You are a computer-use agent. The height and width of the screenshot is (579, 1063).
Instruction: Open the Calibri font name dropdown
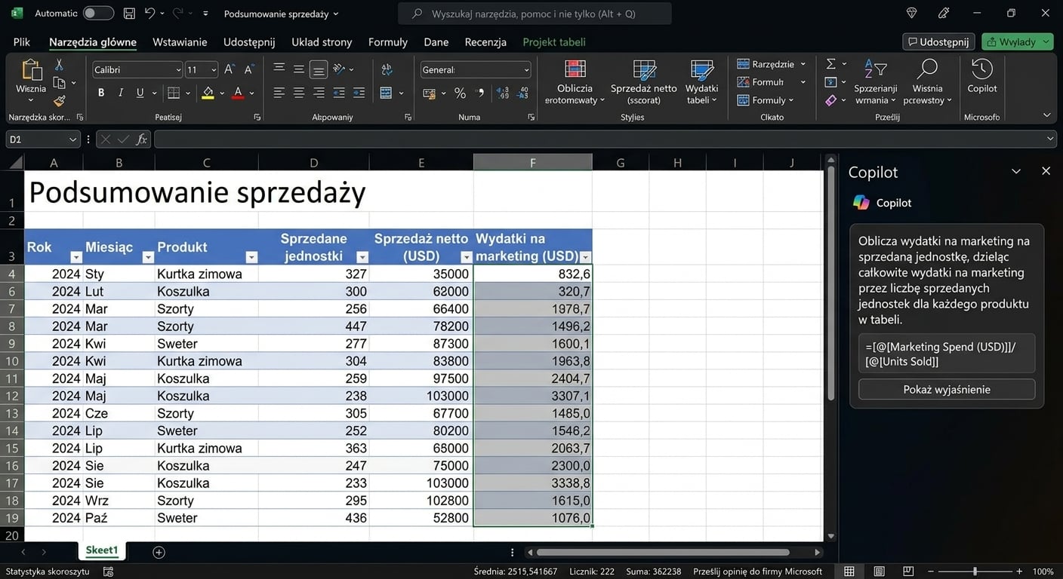tap(178, 70)
